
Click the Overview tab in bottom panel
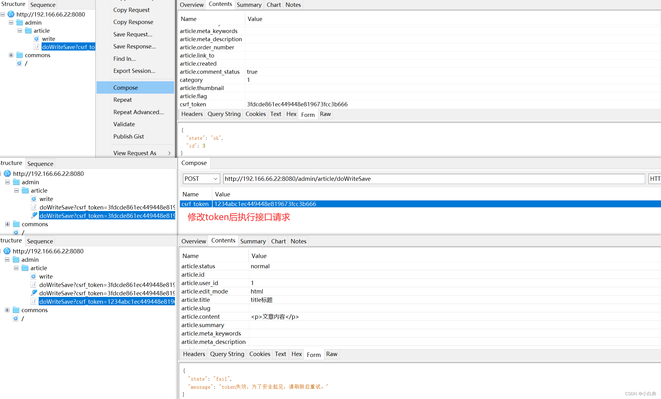click(194, 241)
